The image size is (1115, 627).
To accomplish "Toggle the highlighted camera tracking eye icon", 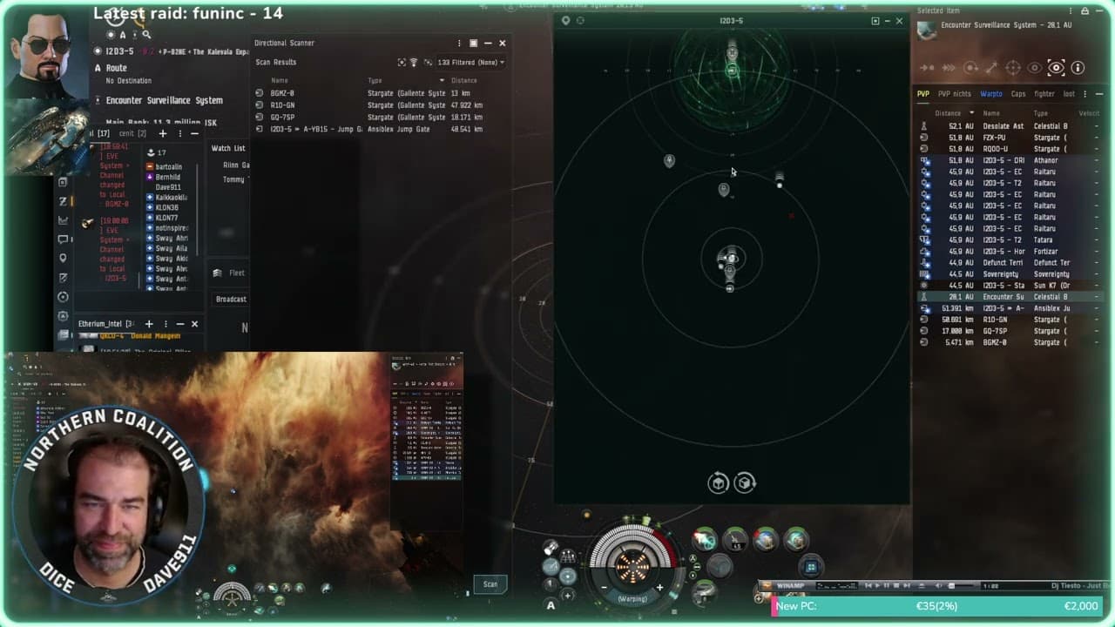I will pyautogui.click(x=1056, y=67).
